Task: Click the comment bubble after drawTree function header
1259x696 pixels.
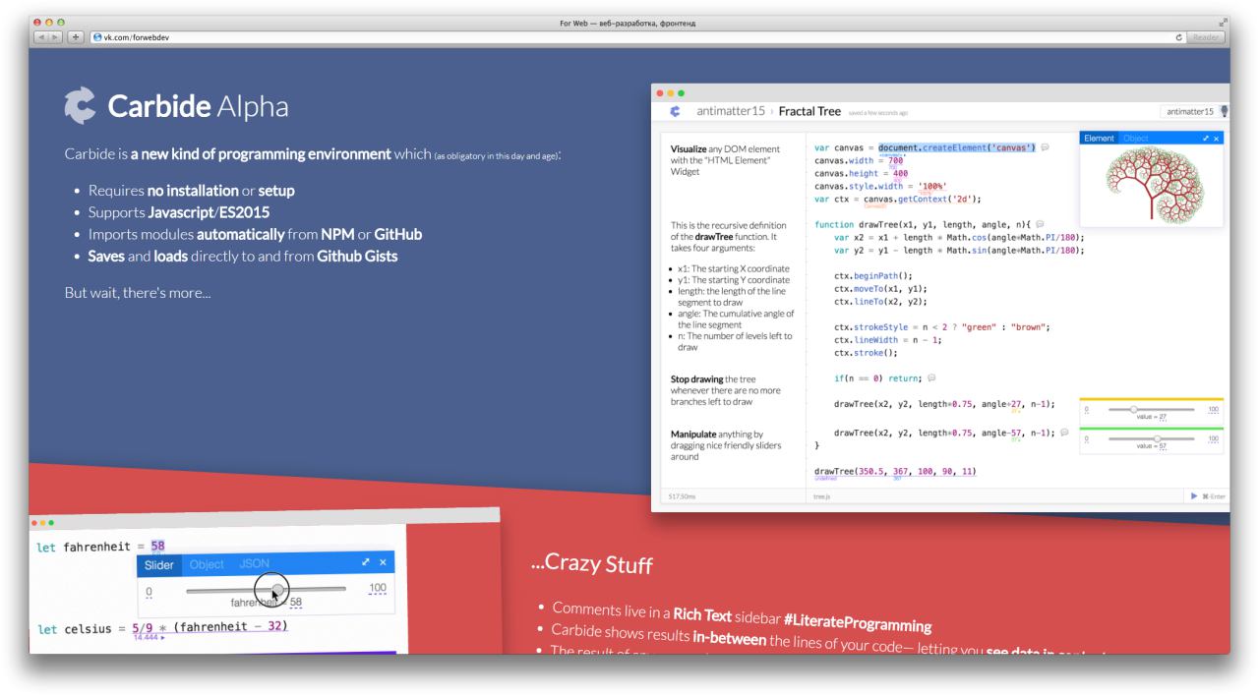Action: tap(1040, 224)
